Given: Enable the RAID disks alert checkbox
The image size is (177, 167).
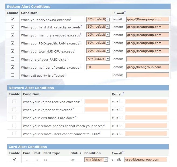Looking at the screenshot, I should pyautogui.click(x=13, y=59).
